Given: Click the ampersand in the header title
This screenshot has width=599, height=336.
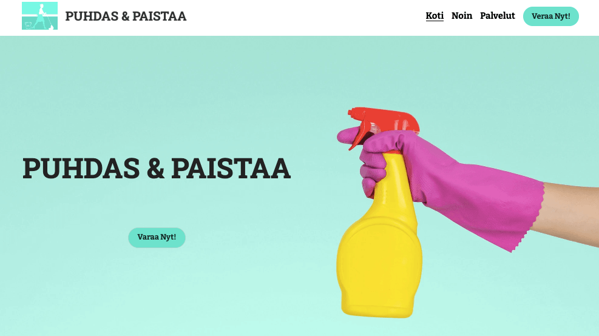Looking at the screenshot, I should click(x=125, y=16).
